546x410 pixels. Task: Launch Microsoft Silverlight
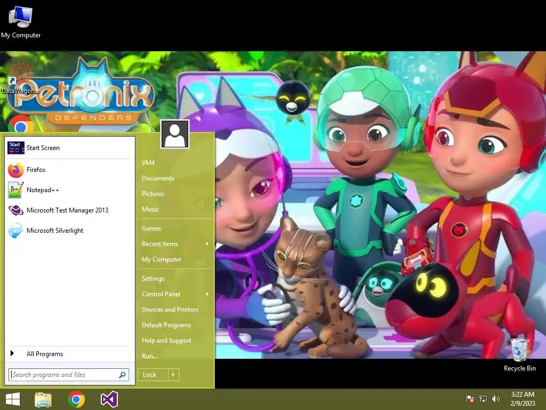click(69, 231)
